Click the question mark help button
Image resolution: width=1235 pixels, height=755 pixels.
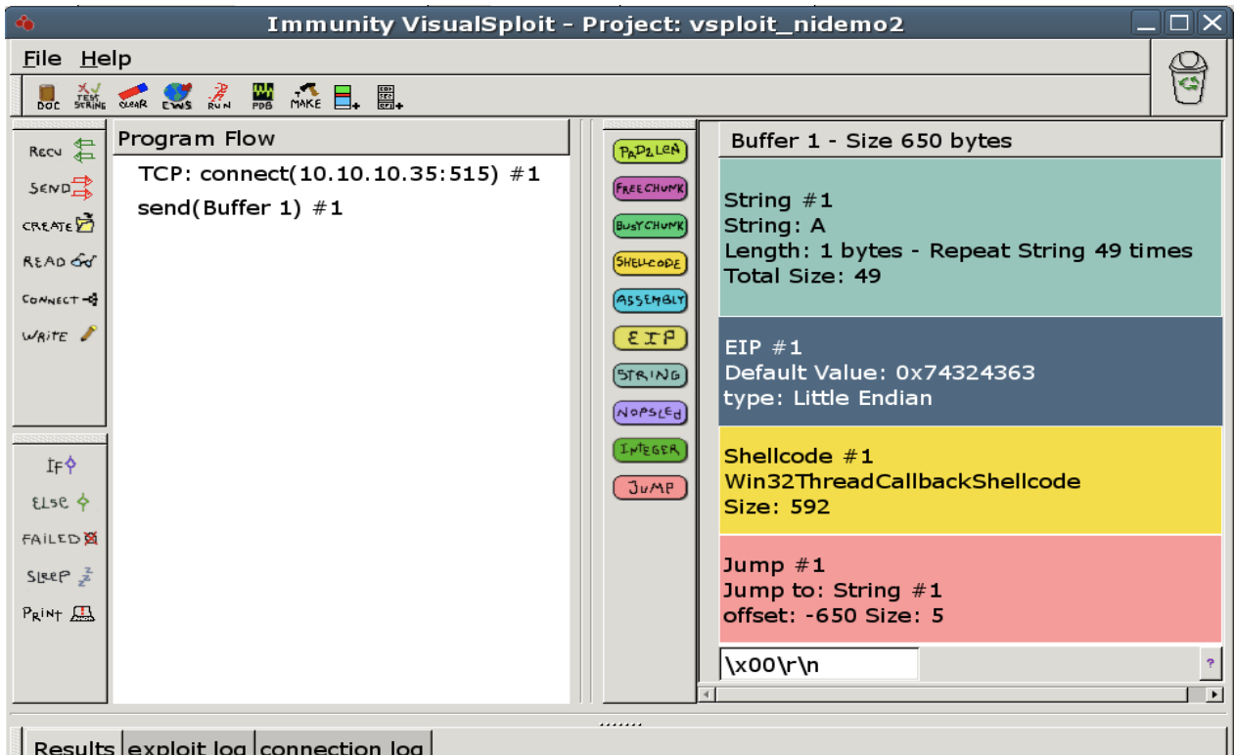click(1211, 663)
